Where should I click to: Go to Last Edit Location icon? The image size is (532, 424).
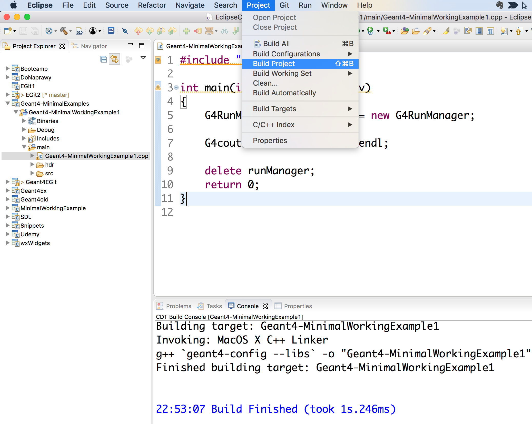(x=468, y=31)
